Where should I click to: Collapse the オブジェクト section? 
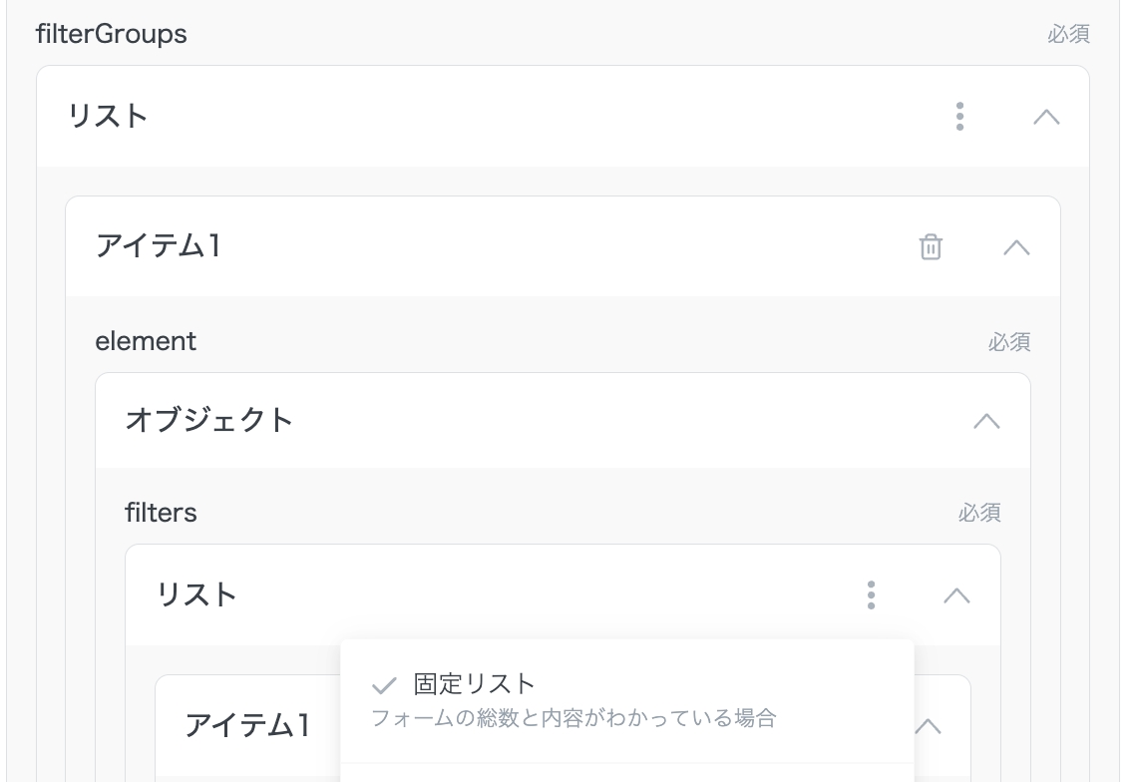pyautogui.click(x=986, y=420)
